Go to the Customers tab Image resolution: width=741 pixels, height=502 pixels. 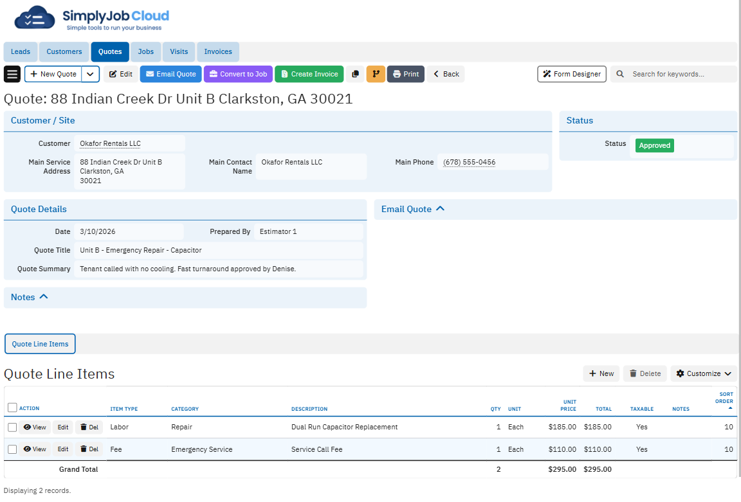[64, 51]
